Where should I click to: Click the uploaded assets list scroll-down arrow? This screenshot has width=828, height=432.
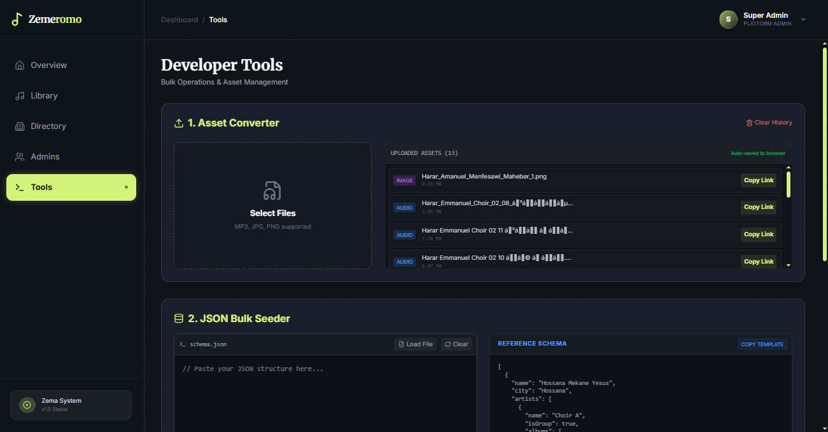tap(789, 265)
